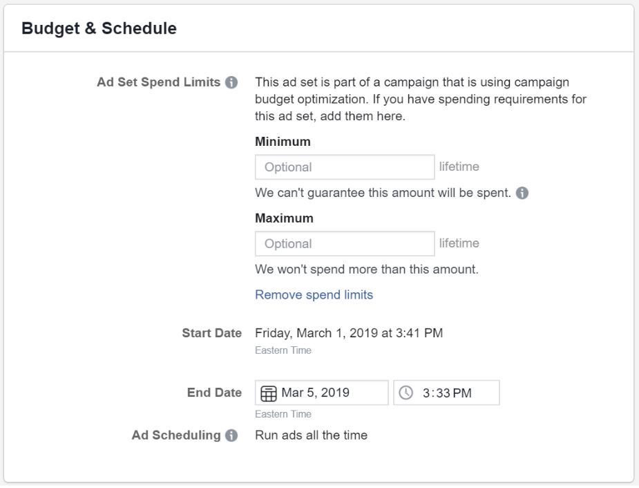Click the Ad Scheduling label
Image resolution: width=639 pixels, height=488 pixels.
pyautogui.click(x=176, y=435)
